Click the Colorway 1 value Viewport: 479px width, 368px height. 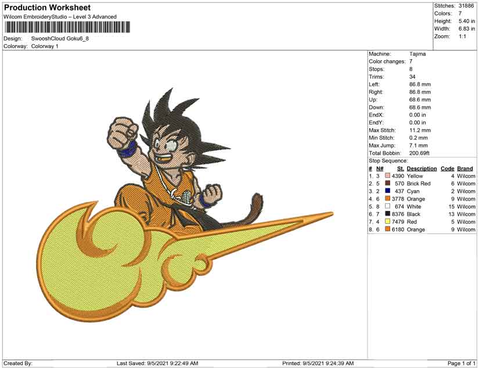[45, 46]
